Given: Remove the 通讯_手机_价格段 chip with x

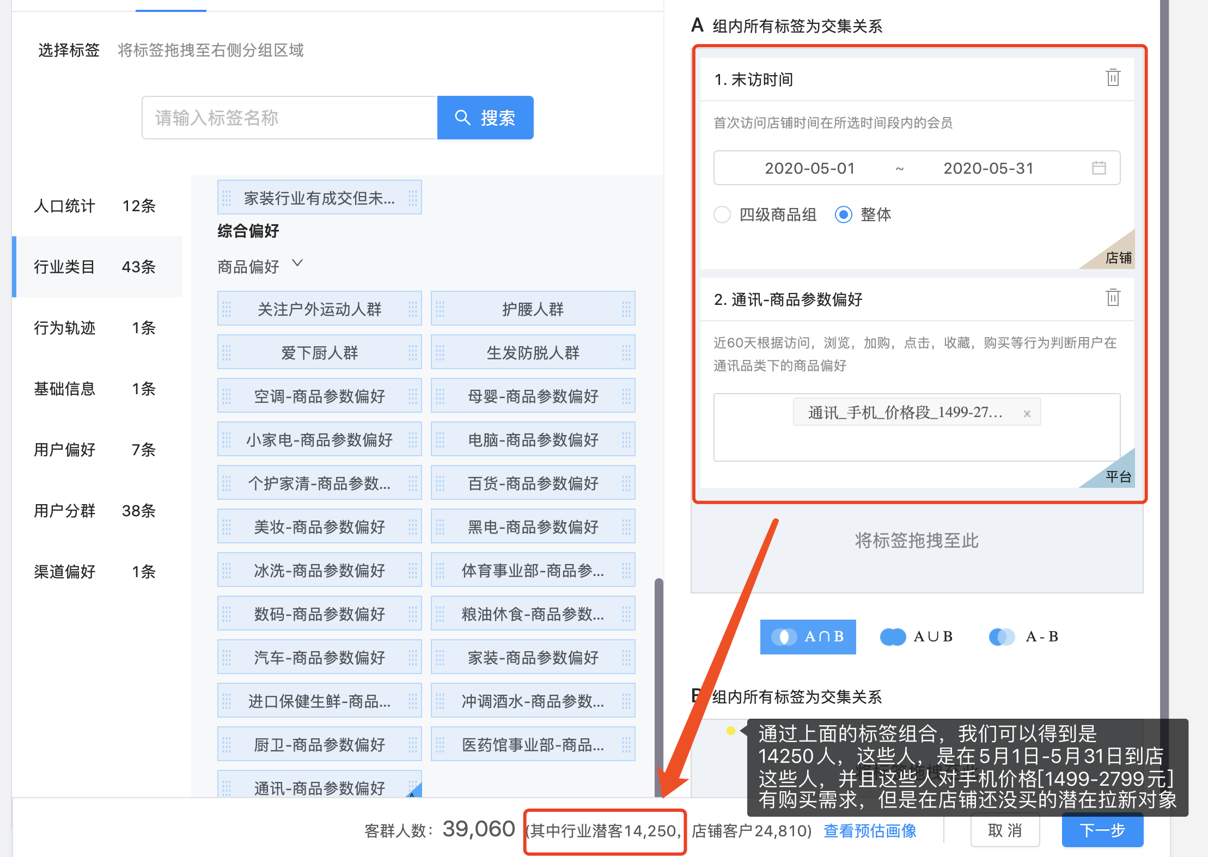Looking at the screenshot, I should tap(1027, 413).
